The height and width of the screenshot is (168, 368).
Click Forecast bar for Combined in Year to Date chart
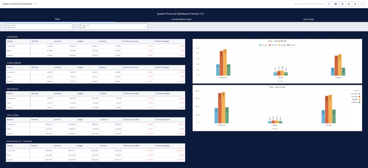(x=227, y=115)
